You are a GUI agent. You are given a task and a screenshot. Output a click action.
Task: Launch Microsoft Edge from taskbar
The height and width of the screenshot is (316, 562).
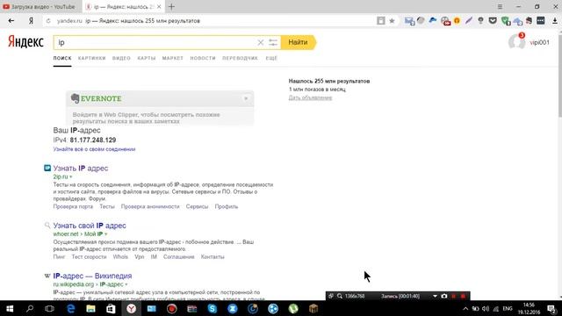(70, 308)
